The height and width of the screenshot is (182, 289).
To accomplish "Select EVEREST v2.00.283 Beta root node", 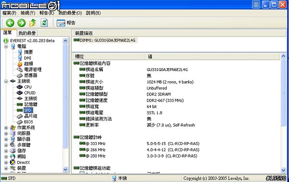I will click(32, 41).
